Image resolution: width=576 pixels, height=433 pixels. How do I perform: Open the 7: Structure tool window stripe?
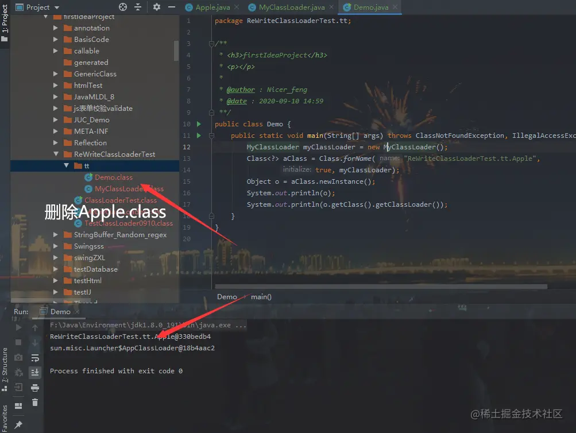(x=5, y=368)
